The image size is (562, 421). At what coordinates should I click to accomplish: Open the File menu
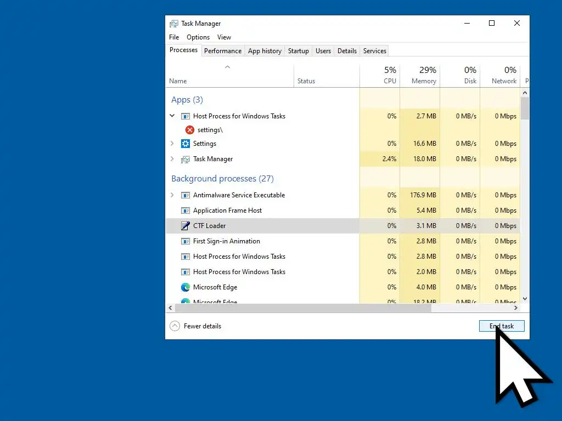[174, 37]
